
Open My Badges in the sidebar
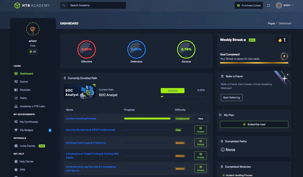coord(27,130)
